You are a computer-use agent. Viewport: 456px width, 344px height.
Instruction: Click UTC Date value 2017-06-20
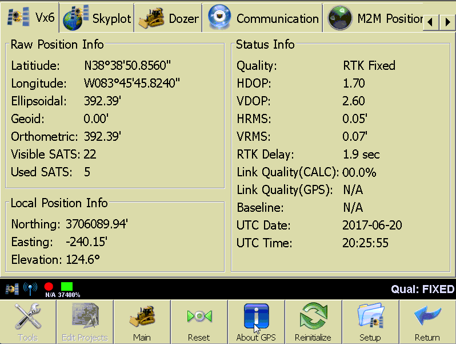[x=372, y=225]
